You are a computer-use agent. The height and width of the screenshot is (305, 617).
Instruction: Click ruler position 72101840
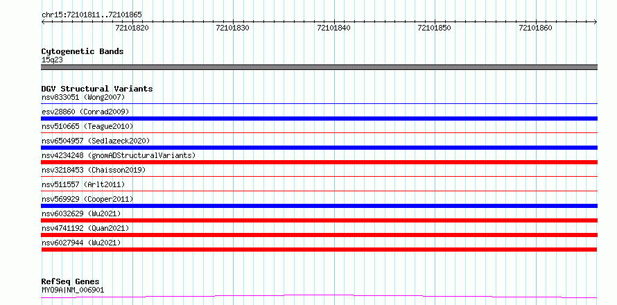pyautogui.click(x=334, y=28)
